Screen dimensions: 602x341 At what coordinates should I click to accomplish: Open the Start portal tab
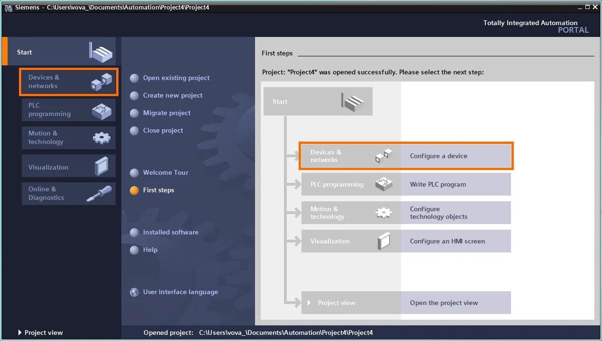click(x=59, y=51)
